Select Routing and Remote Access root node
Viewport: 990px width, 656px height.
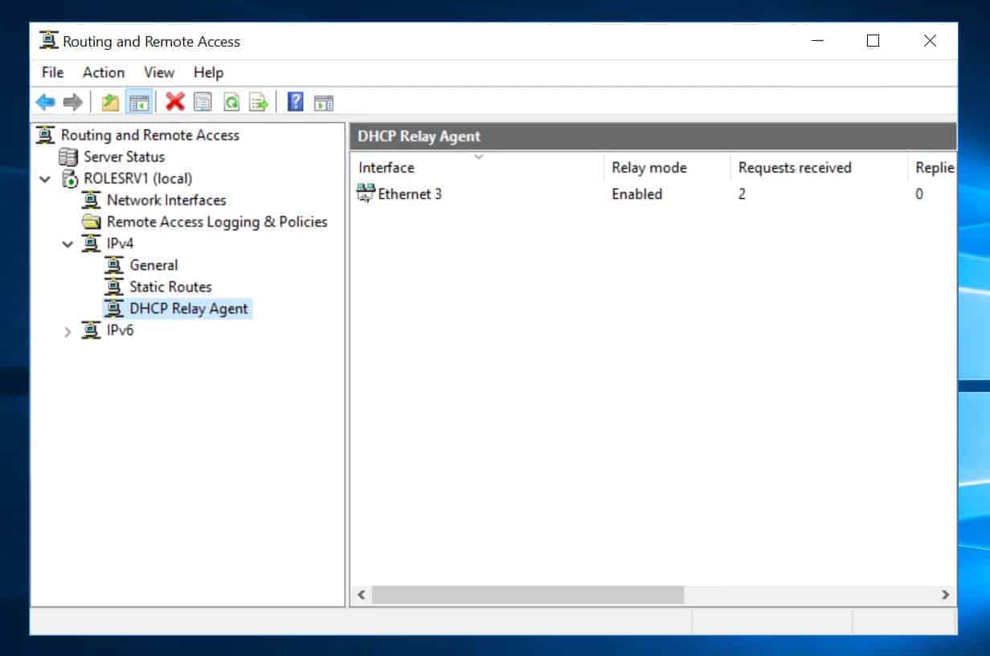coord(150,135)
